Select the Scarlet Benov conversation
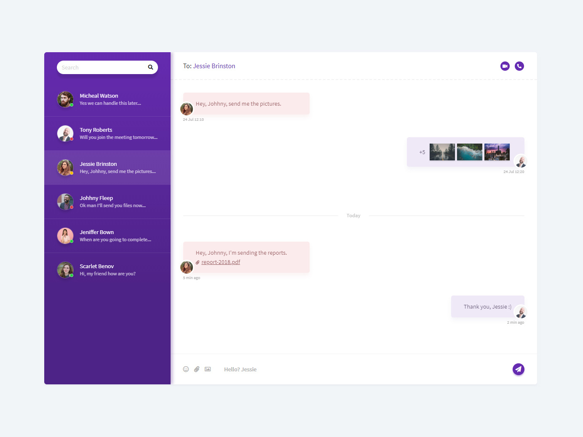 click(x=107, y=269)
